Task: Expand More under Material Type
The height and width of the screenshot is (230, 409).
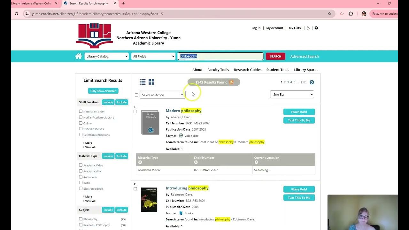Action: click(89, 196)
